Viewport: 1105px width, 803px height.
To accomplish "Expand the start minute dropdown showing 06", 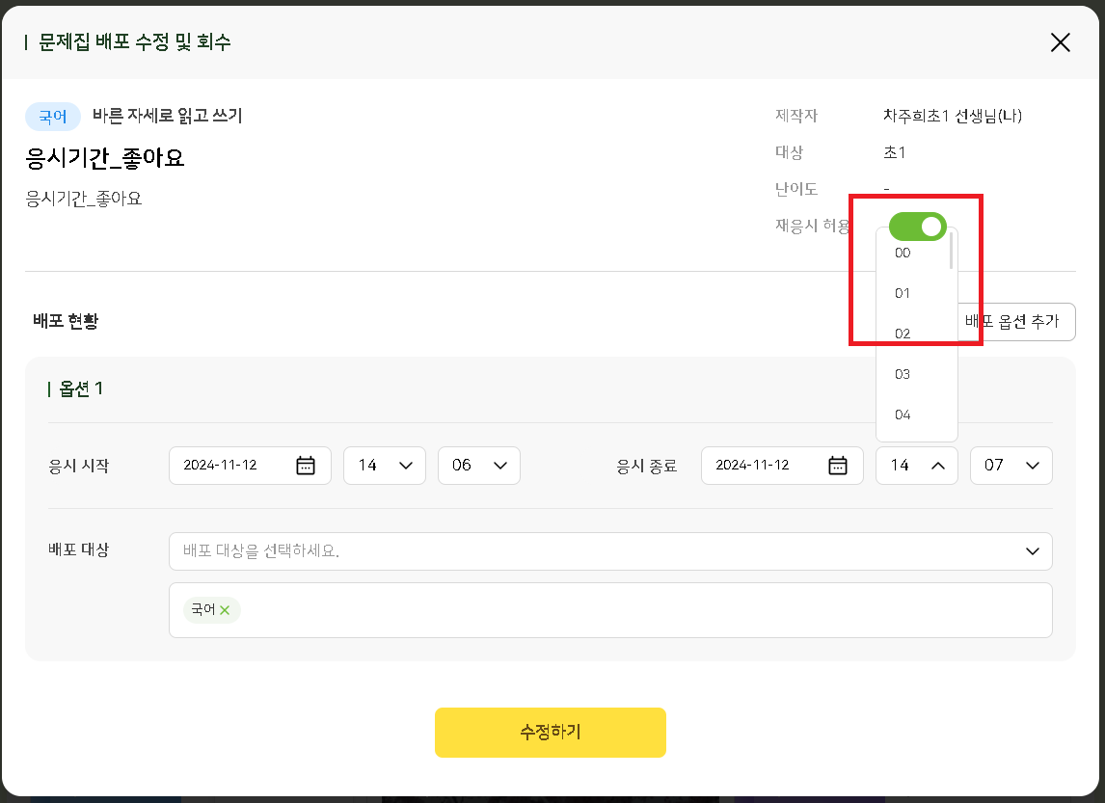I will pyautogui.click(x=478, y=466).
